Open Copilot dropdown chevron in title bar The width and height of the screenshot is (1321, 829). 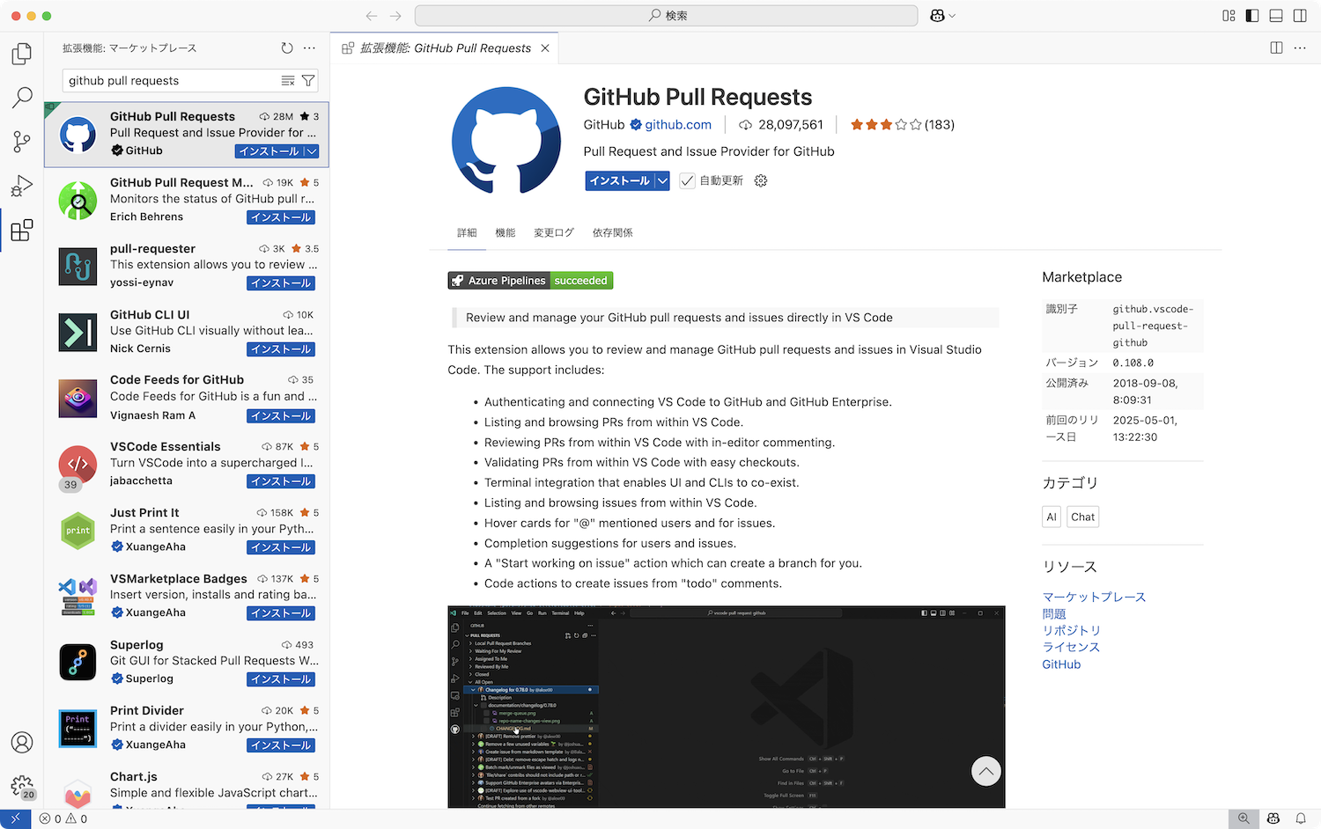click(x=952, y=16)
